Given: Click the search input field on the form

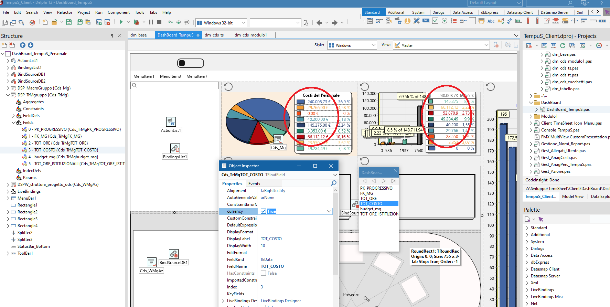Looking at the screenshot, I should [x=175, y=85].
